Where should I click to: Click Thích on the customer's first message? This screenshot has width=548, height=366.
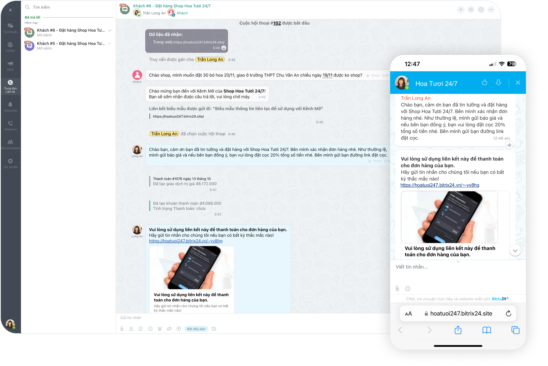click(373, 76)
